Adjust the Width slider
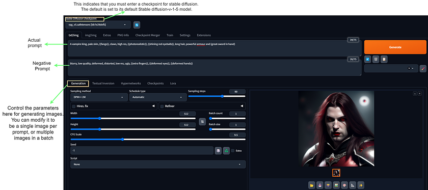 click(133, 118)
